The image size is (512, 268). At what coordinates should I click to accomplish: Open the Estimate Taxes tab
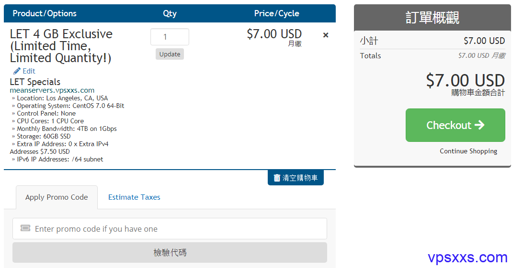134,197
